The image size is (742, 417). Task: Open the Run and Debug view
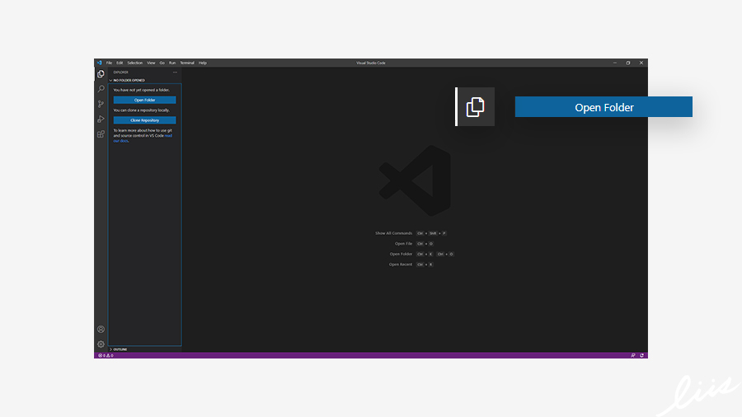click(x=101, y=119)
